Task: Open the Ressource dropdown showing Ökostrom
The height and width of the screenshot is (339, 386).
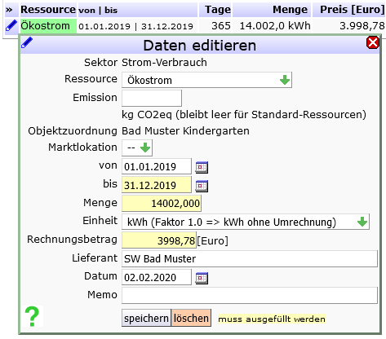Action: click(206, 80)
